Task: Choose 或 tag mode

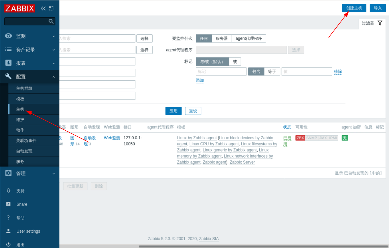Action: [235, 62]
